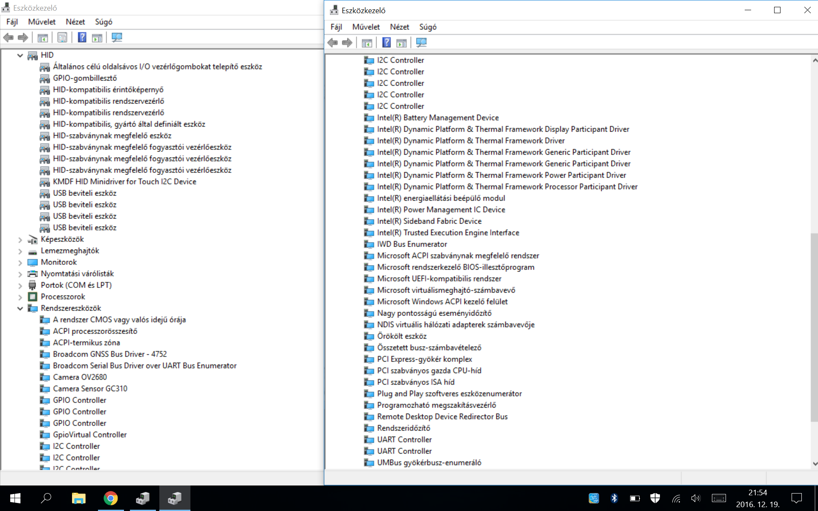Select HID-kompatibilis érintőképernyő device
Screen dimensions: 818x511
108,89
